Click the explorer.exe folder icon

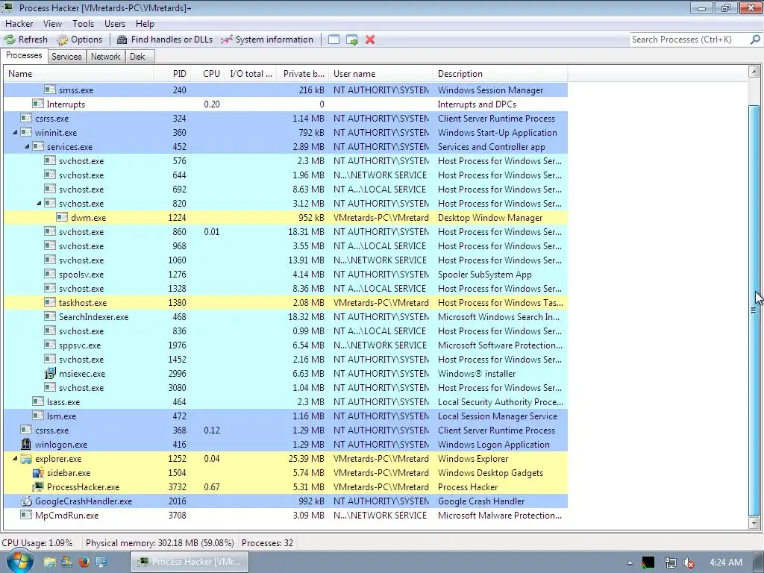26,459
